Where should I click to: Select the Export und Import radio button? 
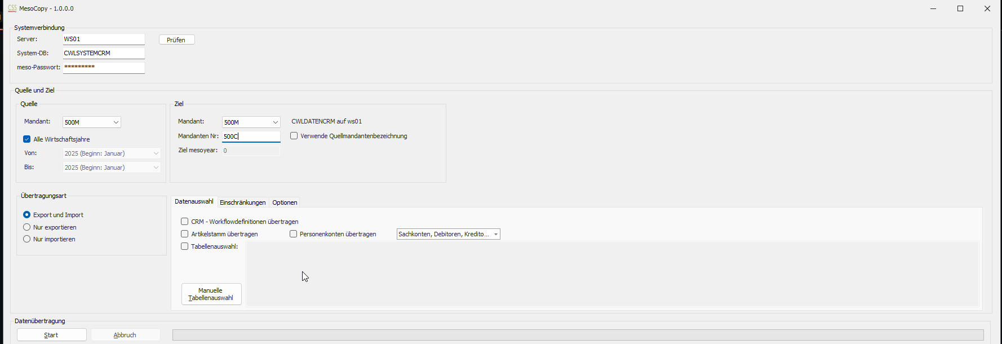(x=26, y=215)
